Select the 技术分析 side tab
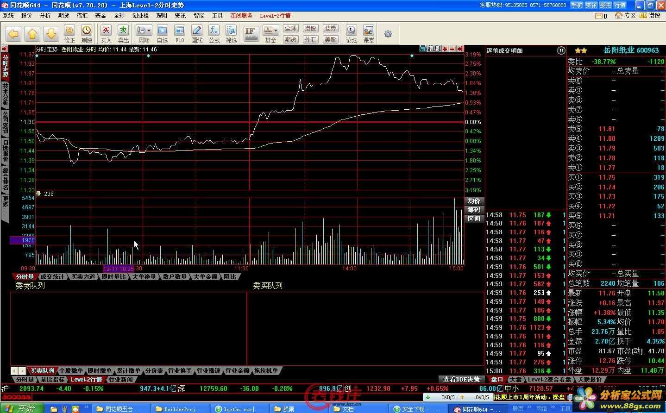Viewport: 666px width, 413px height. 5,95
